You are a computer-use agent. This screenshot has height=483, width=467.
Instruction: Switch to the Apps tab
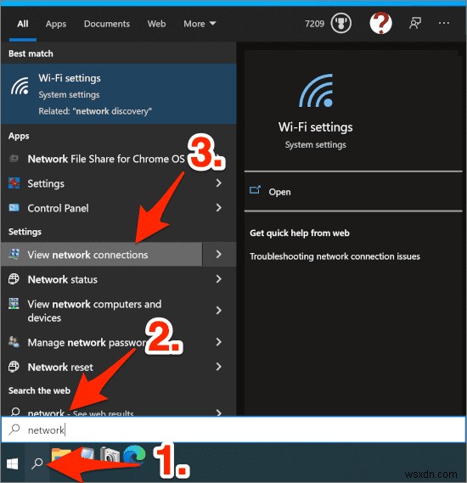coord(56,24)
